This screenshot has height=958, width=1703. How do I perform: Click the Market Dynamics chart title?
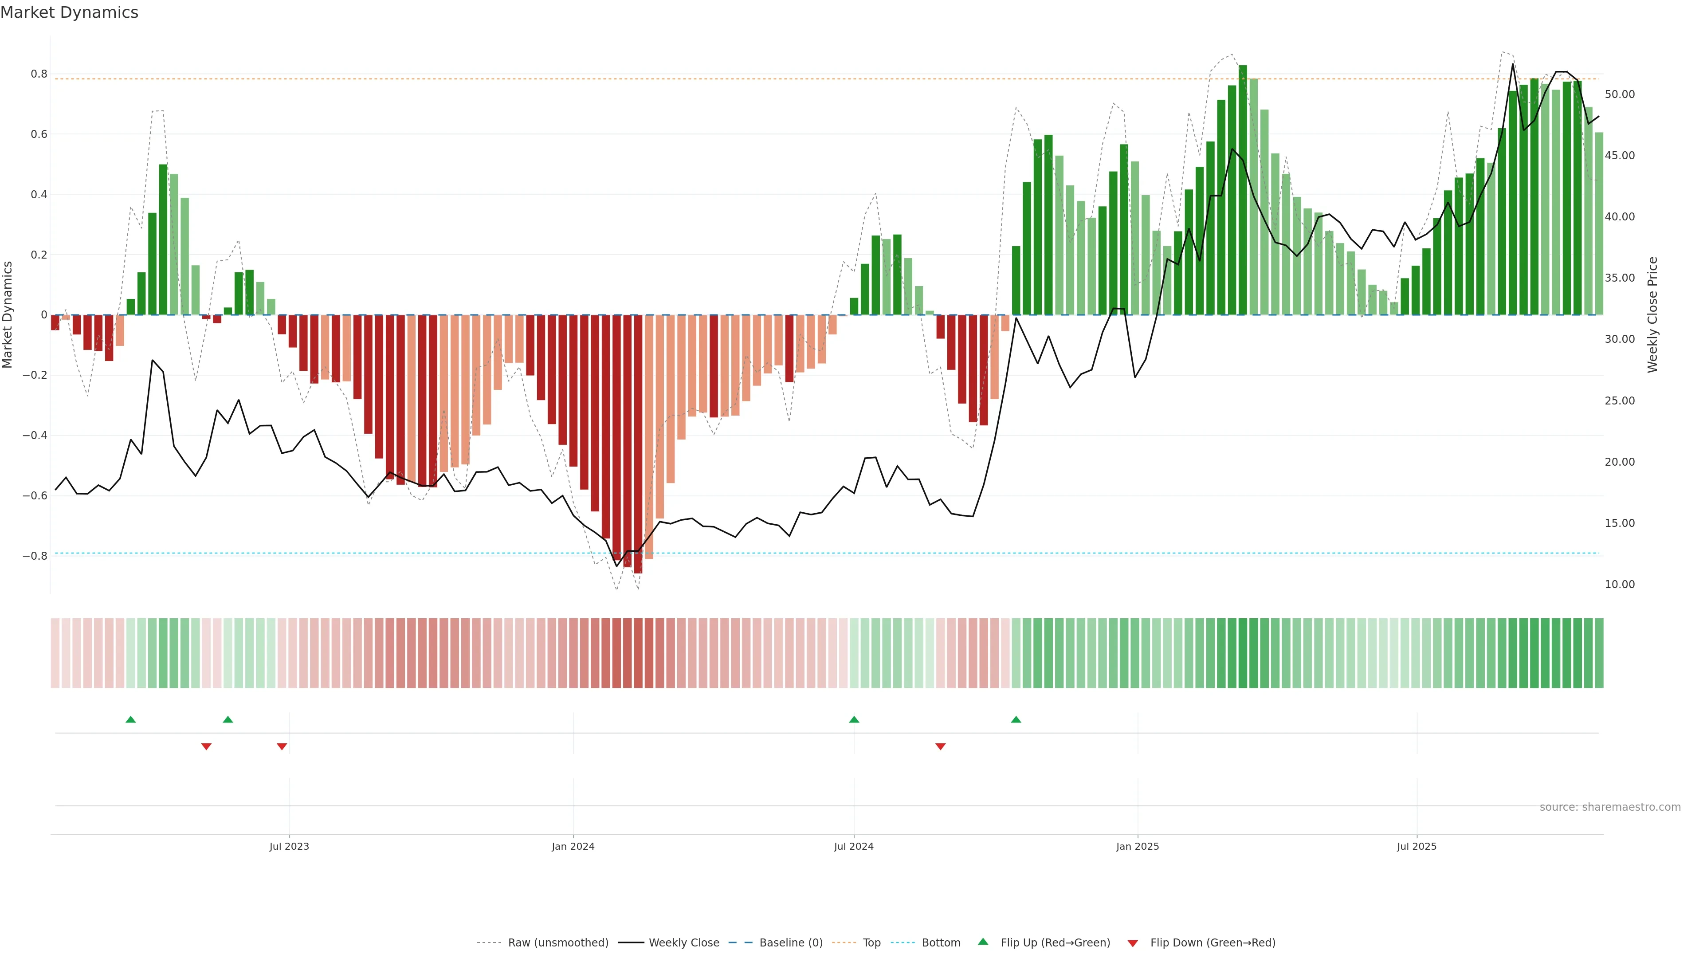70,12
